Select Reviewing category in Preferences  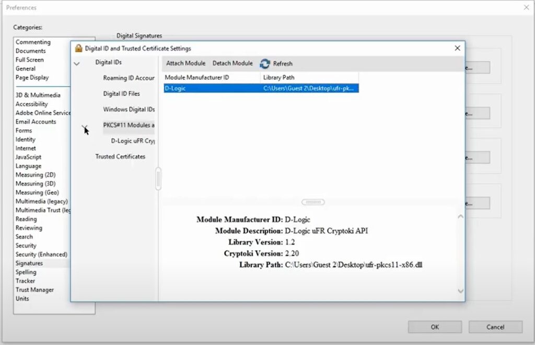(29, 228)
